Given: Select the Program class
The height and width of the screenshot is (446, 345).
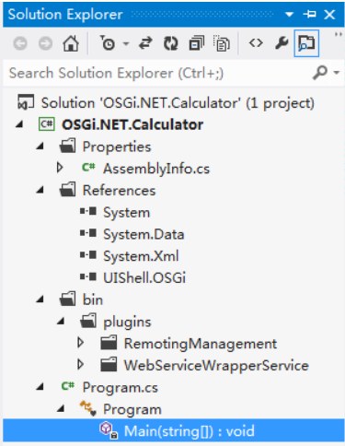Looking at the screenshot, I should coord(132,410).
